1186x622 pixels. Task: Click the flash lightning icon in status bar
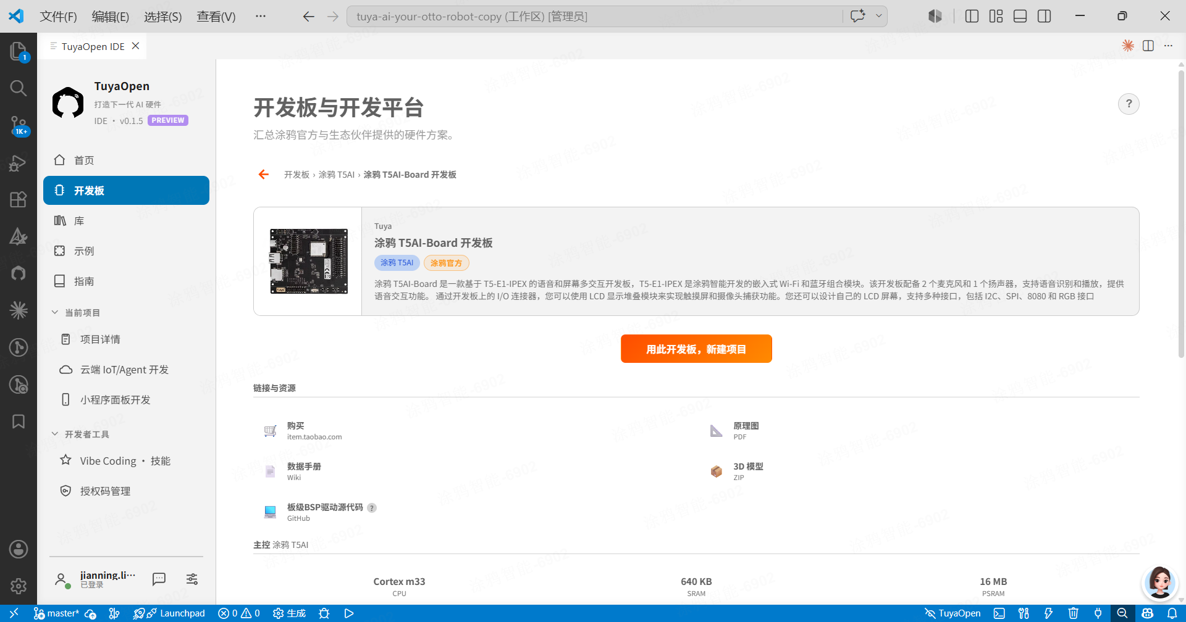click(1048, 613)
